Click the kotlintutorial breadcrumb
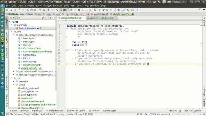Image resolution: width=206 pixels, height=116 pixels. tap(101, 14)
